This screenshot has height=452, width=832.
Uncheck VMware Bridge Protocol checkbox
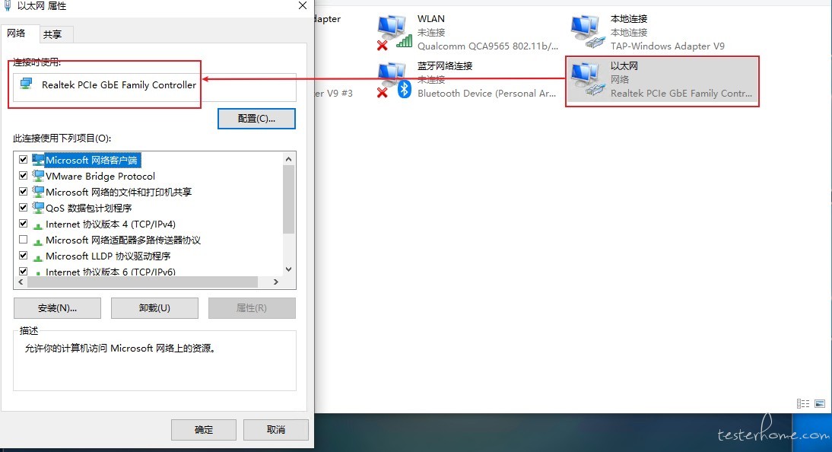[x=24, y=175]
